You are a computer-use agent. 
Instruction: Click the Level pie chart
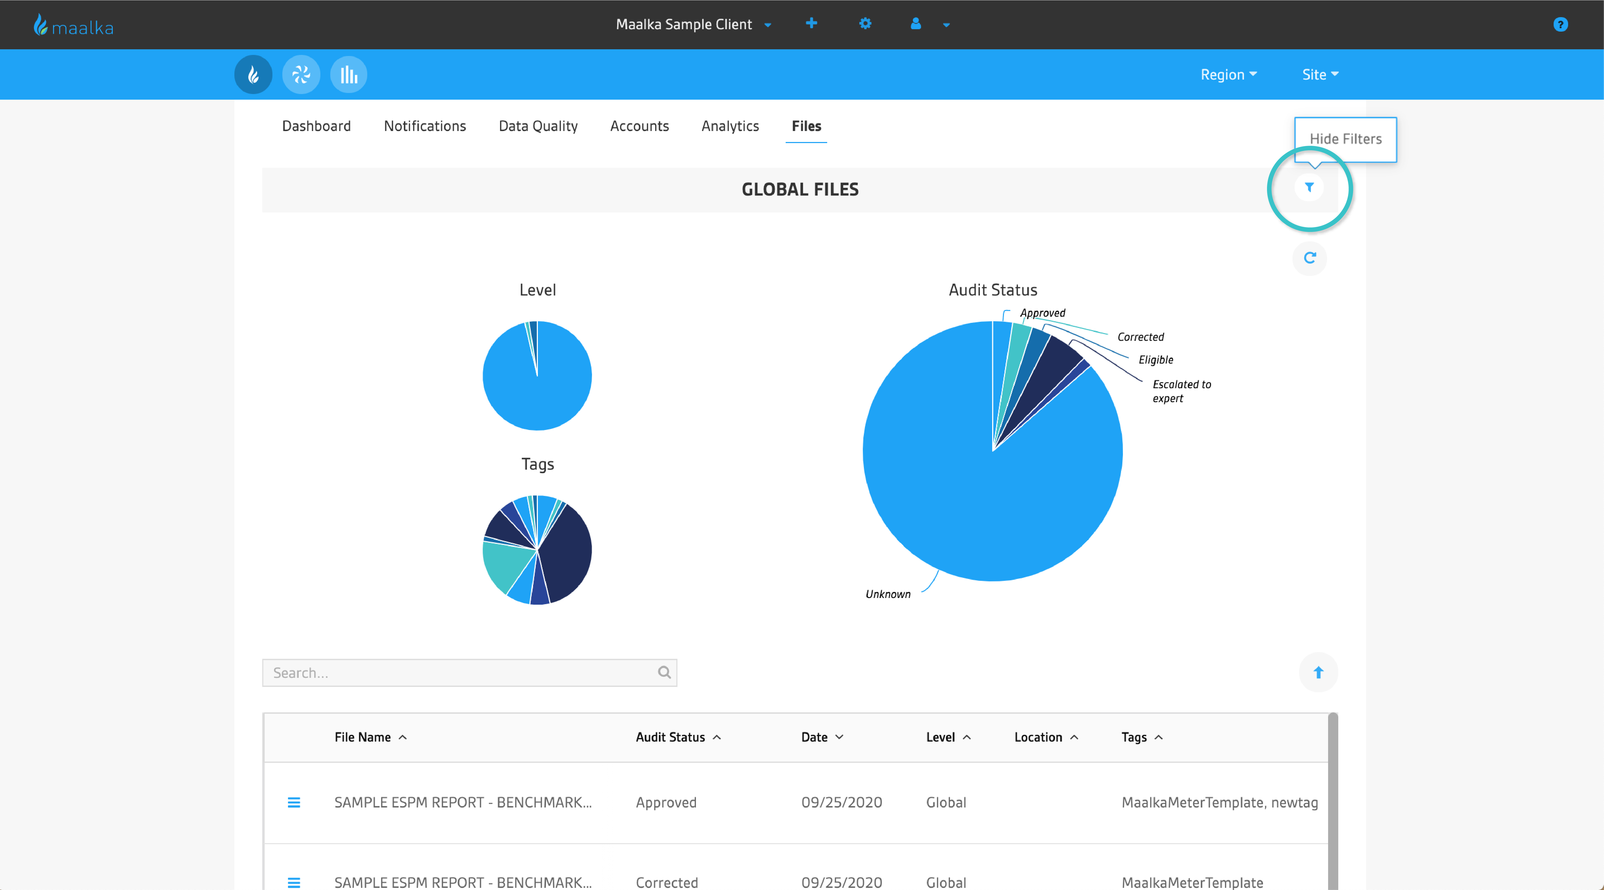(537, 376)
